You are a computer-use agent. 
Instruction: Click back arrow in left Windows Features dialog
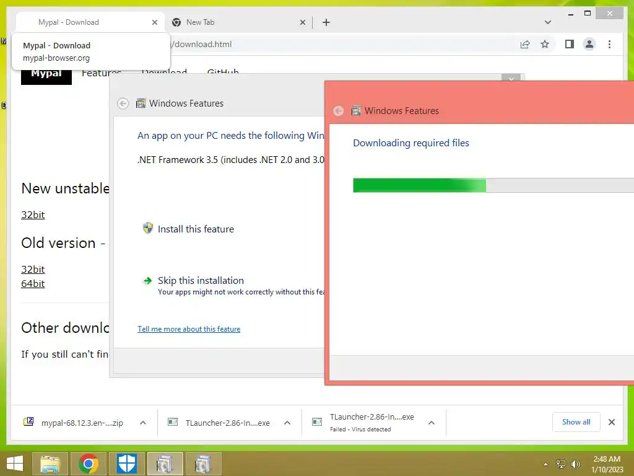coord(123,104)
